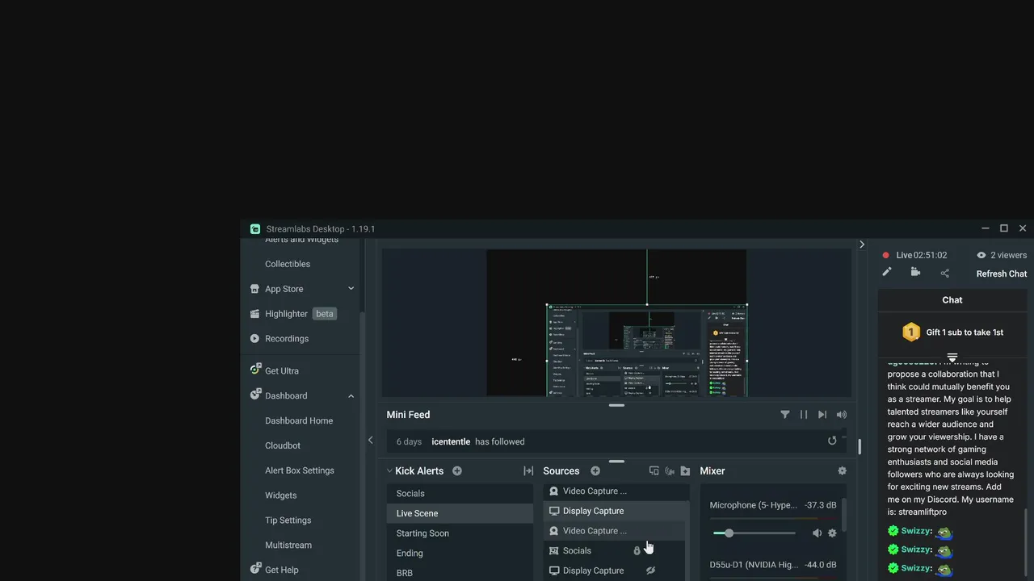Switch to the BRB scene

coord(460,573)
